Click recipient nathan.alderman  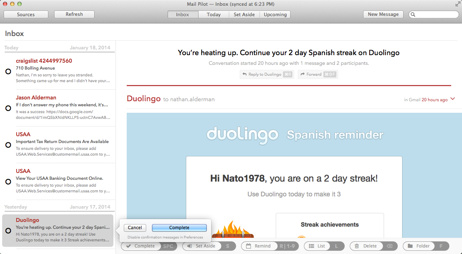pos(192,99)
